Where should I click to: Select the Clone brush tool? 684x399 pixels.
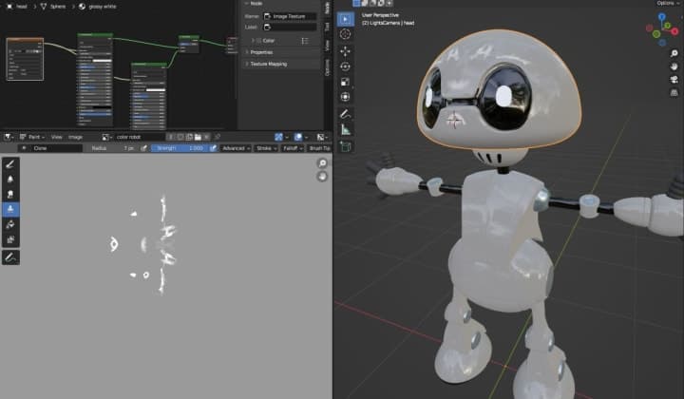[x=10, y=209]
